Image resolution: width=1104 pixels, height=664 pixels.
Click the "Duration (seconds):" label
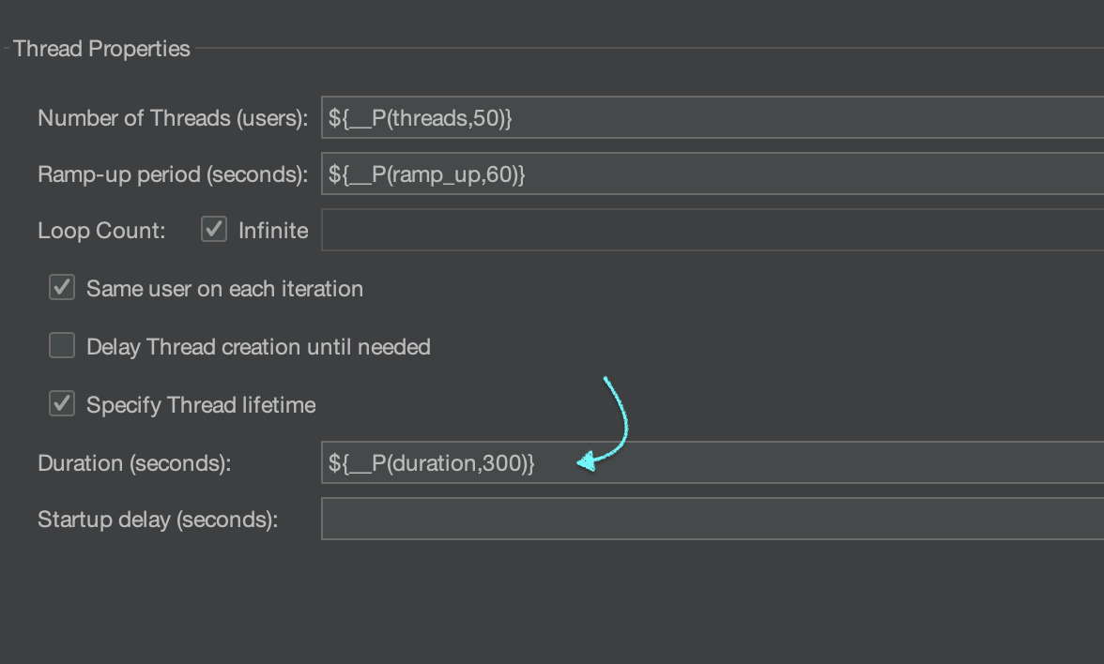(x=134, y=463)
